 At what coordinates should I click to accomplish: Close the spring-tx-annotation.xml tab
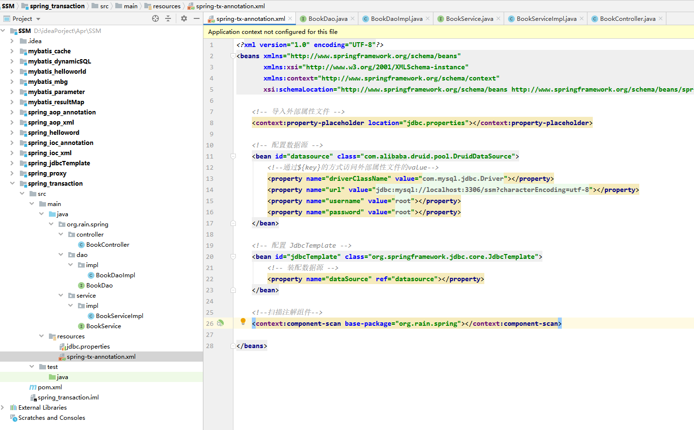[290, 18]
